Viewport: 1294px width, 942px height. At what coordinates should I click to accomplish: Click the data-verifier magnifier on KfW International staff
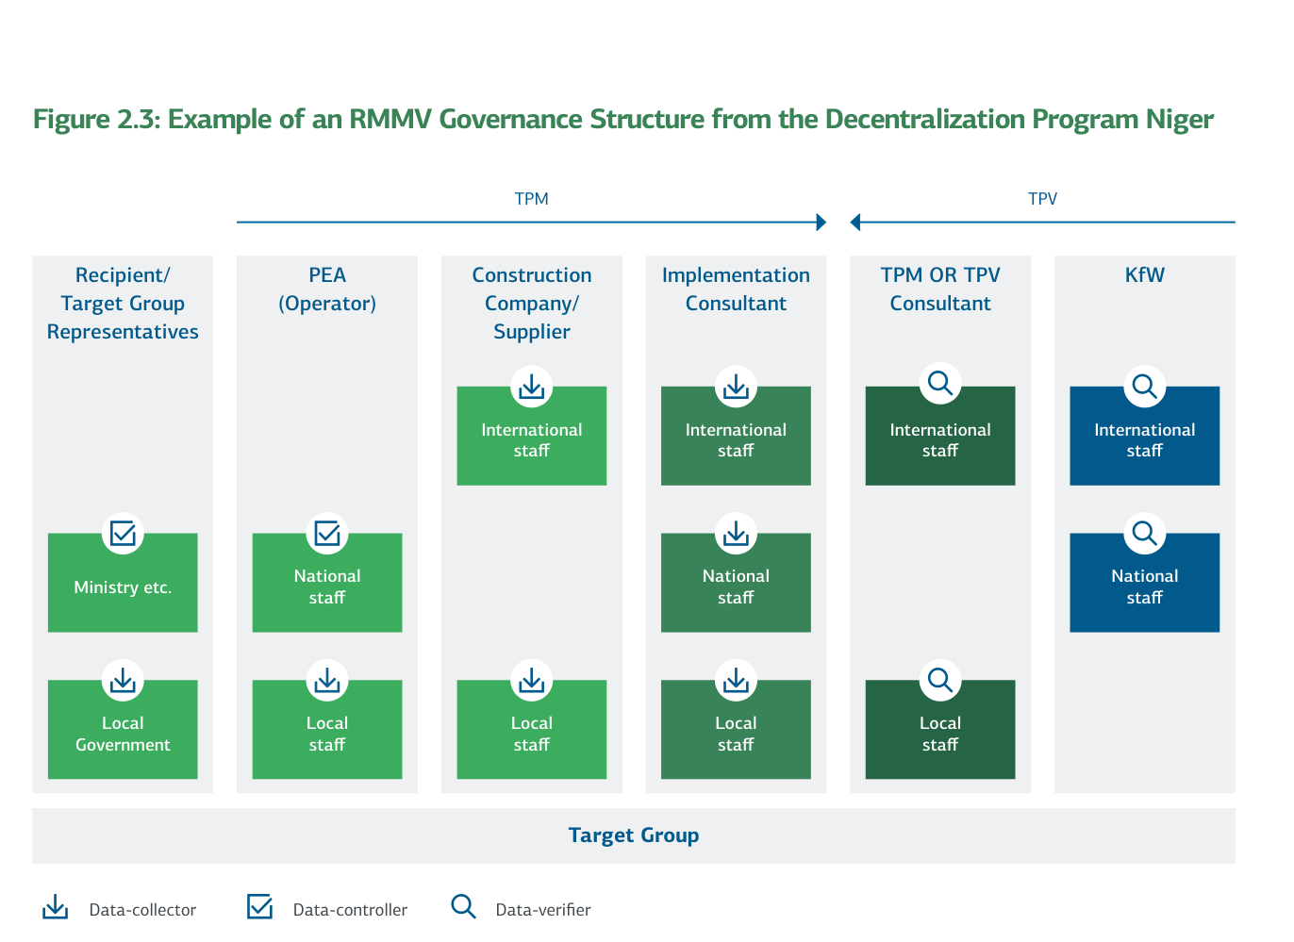tap(1144, 386)
